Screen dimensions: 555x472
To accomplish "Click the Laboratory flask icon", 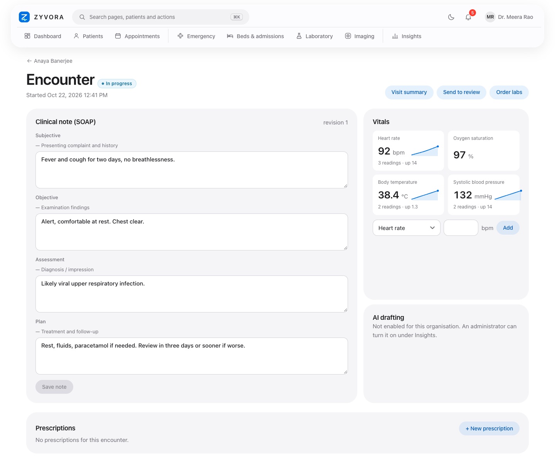I will click(299, 36).
